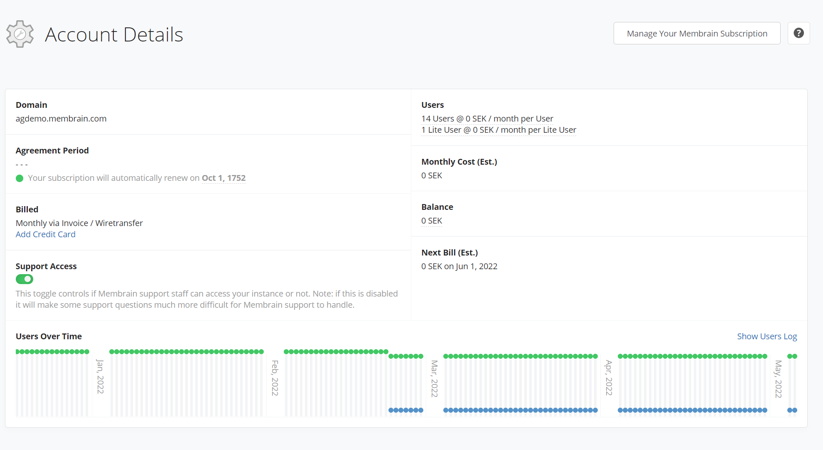Click last green user dot in May chart
This screenshot has width=823, height=450.
pyautogui.click(x=795, y=356)
